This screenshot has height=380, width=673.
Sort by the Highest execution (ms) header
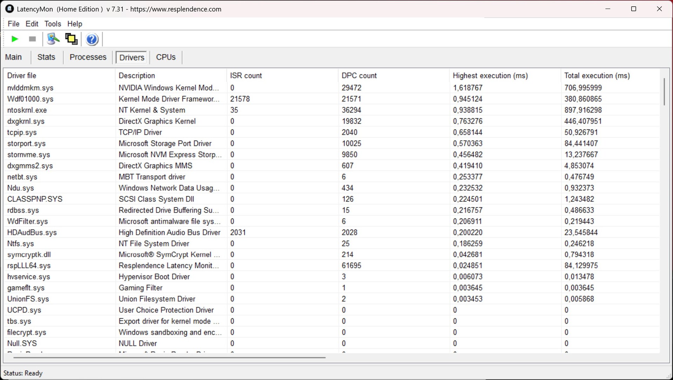click(490, 76)
